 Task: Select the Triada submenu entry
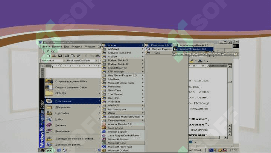[x=159, y=53]
